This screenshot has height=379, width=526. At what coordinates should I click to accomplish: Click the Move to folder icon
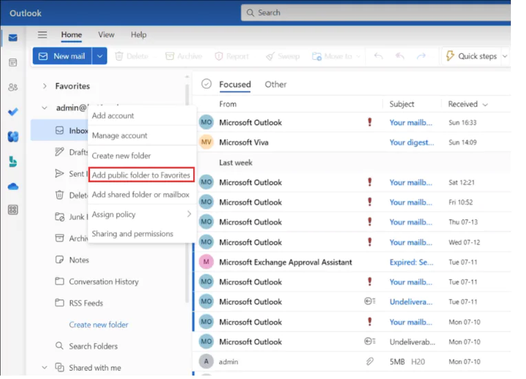click(x=317, y=56)
